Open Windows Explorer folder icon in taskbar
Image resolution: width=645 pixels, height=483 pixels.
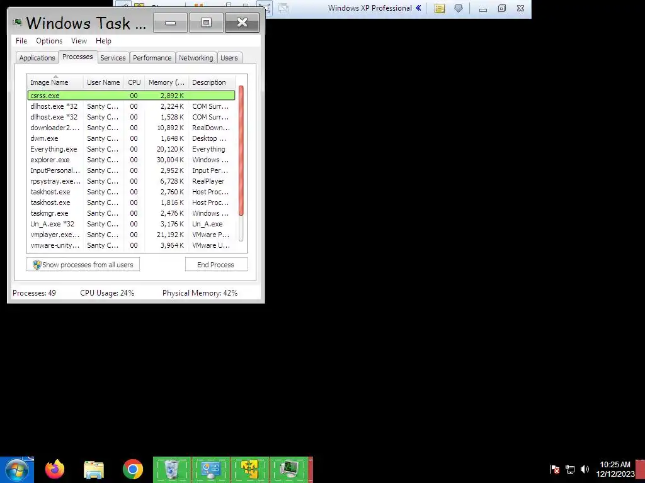(x=94, y=469)
